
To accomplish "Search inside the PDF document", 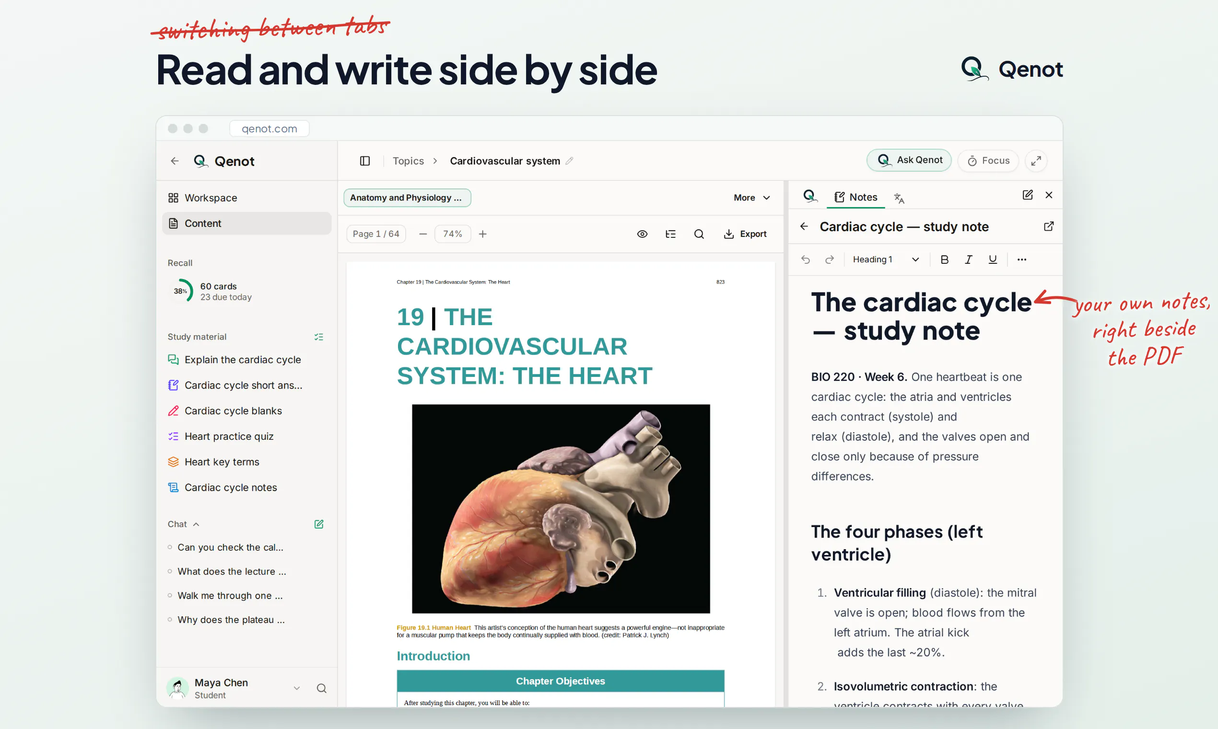I will coord(699,234).
